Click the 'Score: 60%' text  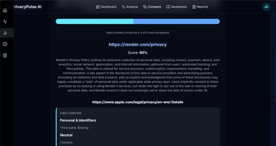138,53
